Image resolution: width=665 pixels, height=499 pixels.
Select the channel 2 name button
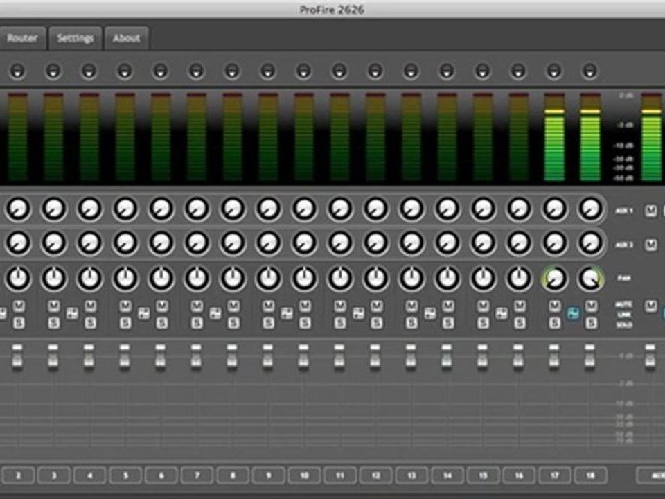18,475
